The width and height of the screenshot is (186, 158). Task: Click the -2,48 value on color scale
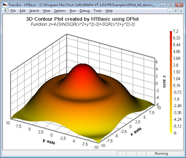[x=177, y=106]
